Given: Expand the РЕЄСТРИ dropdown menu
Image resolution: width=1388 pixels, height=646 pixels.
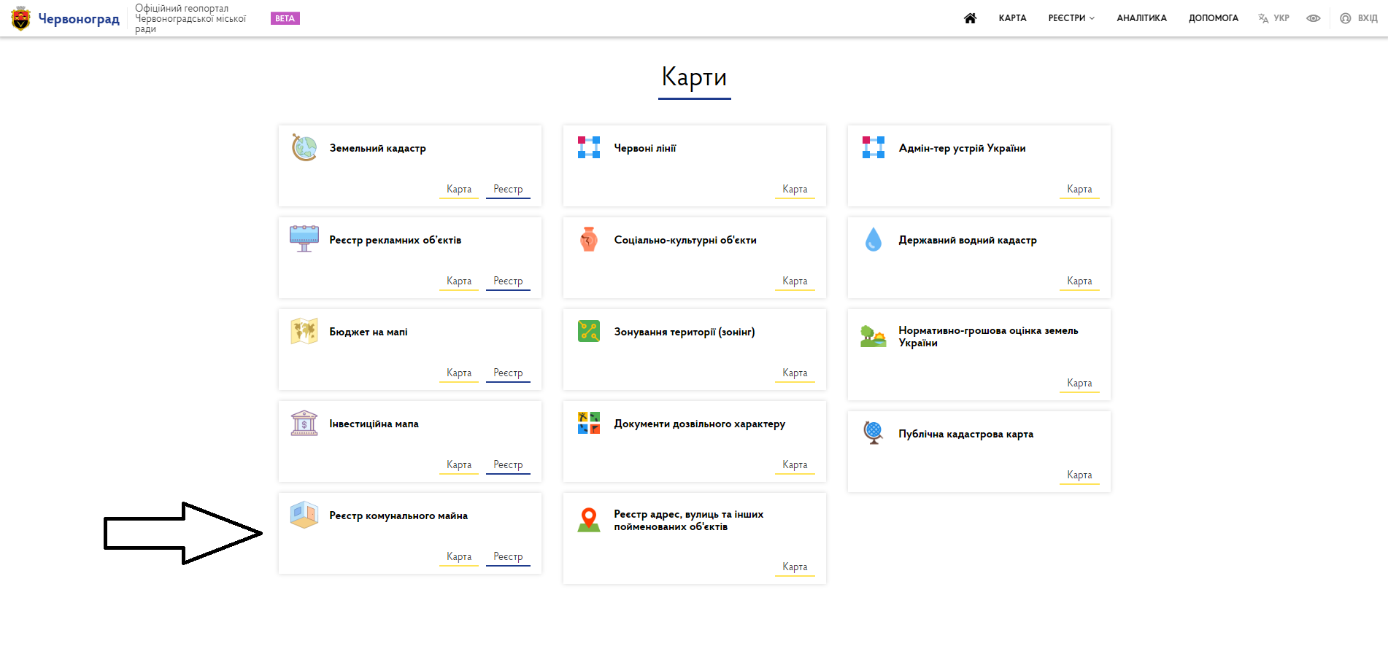Looking at the screenshot, I should (1071, 18).
